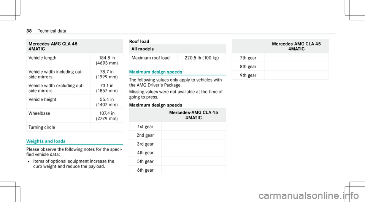Click the '4th gear' row
The image size is (365, 202).
[178, 153]
